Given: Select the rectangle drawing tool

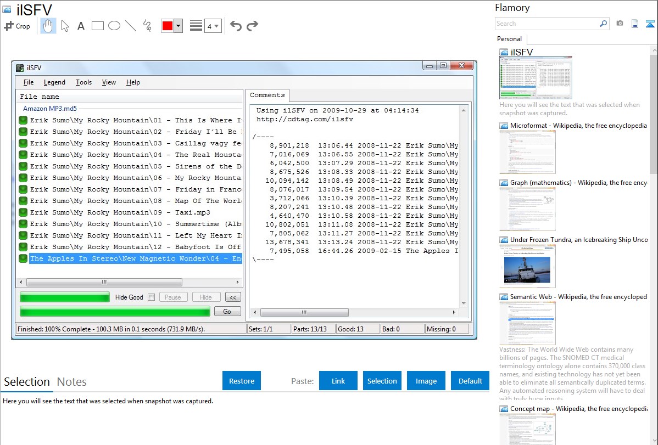Looking at the screenshot, I should (97, 26).
